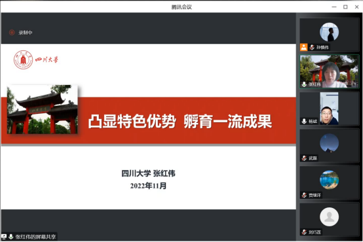This screenshot has width=363, height=242.
Task: Click the muted microphone icon beside 孙慎伟
Action: [x=312, y=47]
